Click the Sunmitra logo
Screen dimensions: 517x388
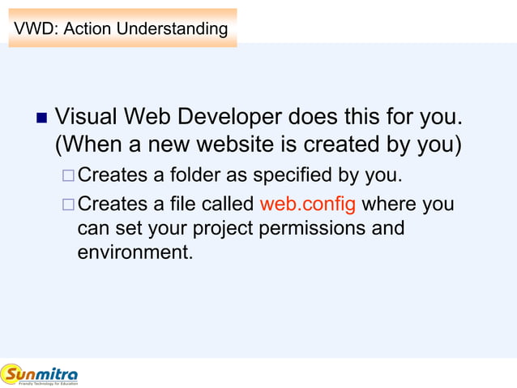39,375
